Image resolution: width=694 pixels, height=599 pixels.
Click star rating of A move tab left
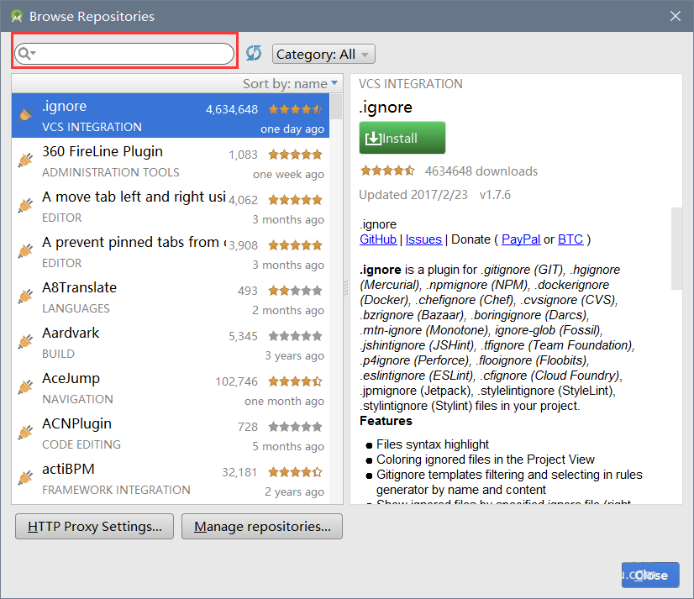click(295, 200)
